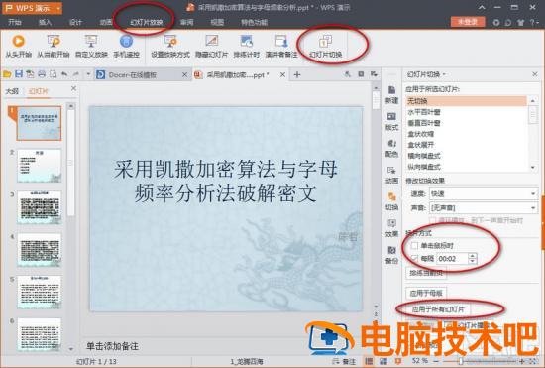
Task: Click the redo arrow icon
Action: 76,74
